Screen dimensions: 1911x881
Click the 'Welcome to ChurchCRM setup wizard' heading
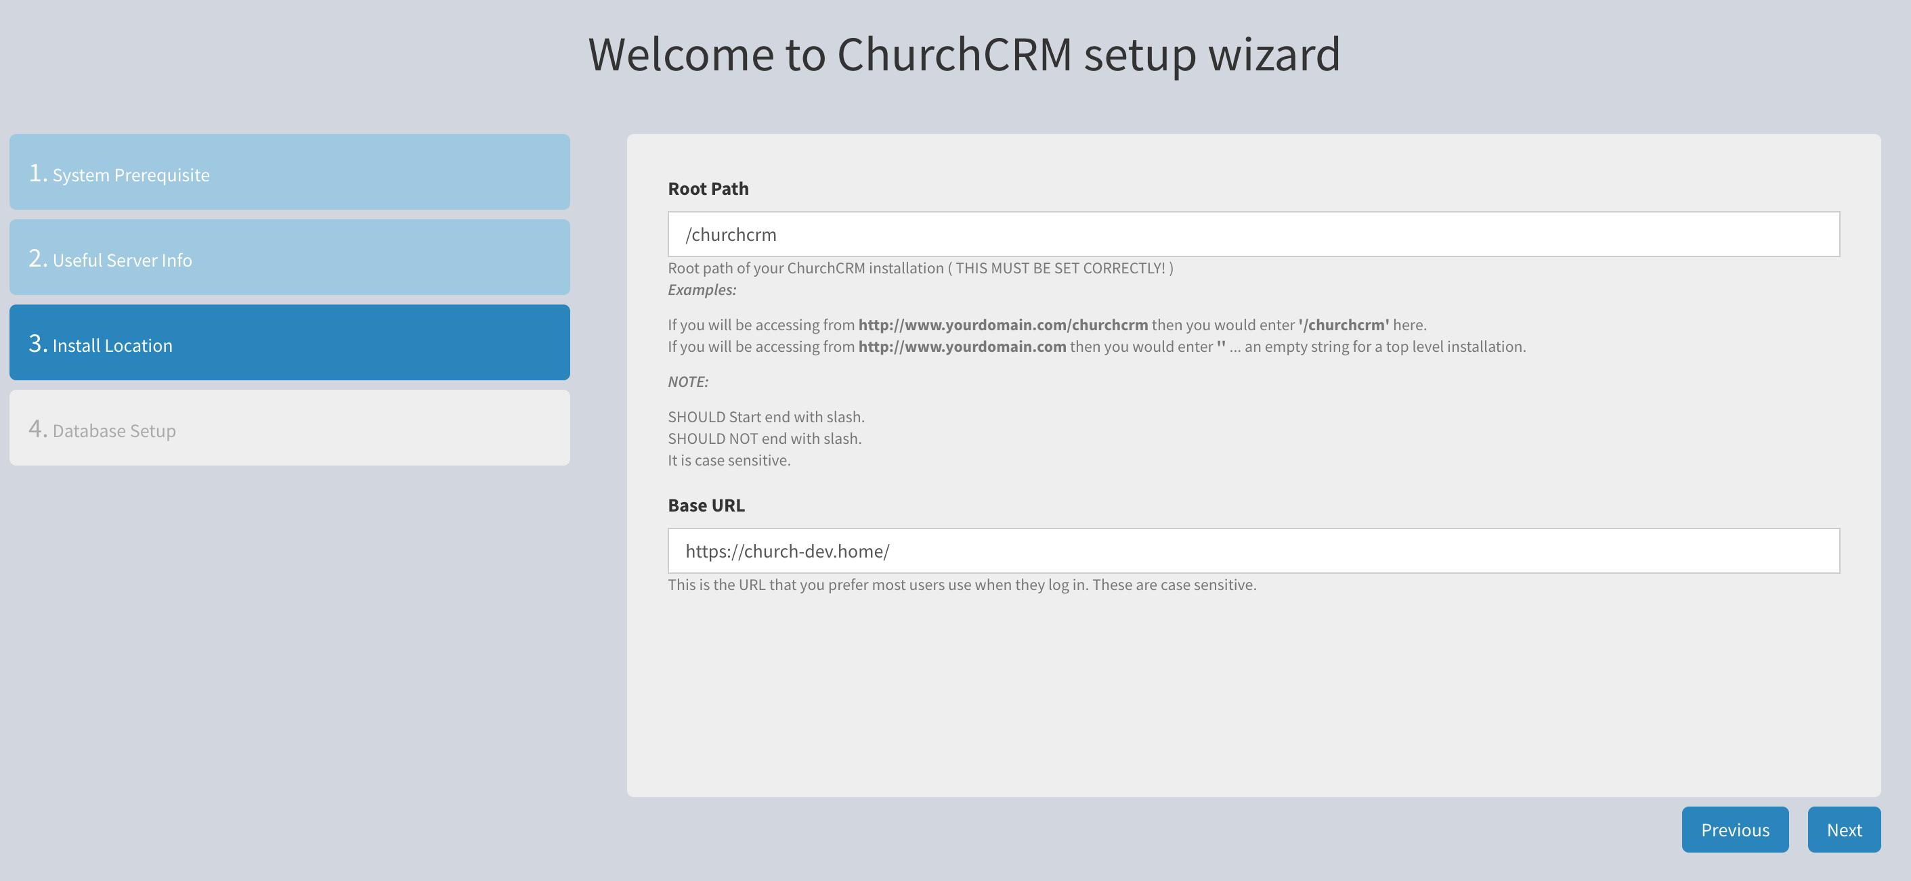tap(964, 54)
